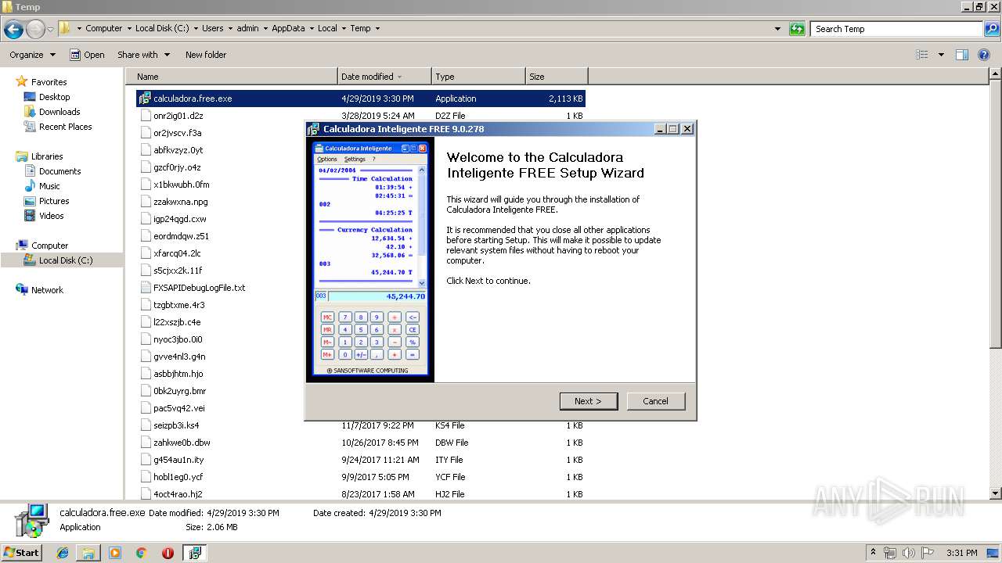Open the Share with dropdown
1002x563 pixels.
coord(142,55)
